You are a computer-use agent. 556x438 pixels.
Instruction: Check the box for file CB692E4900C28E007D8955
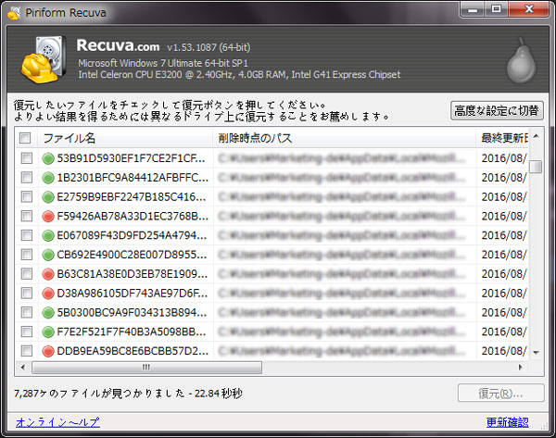[27, 255]
